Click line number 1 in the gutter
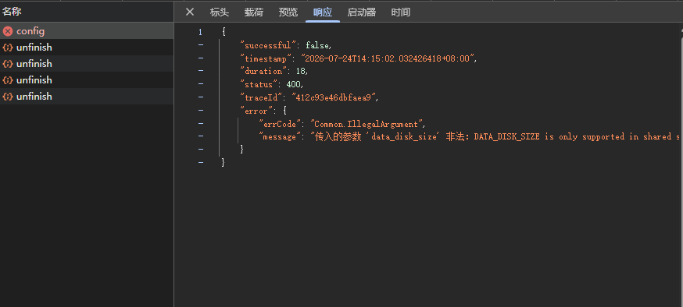Viewport: 683px width, 307px height. click(200, 32)
